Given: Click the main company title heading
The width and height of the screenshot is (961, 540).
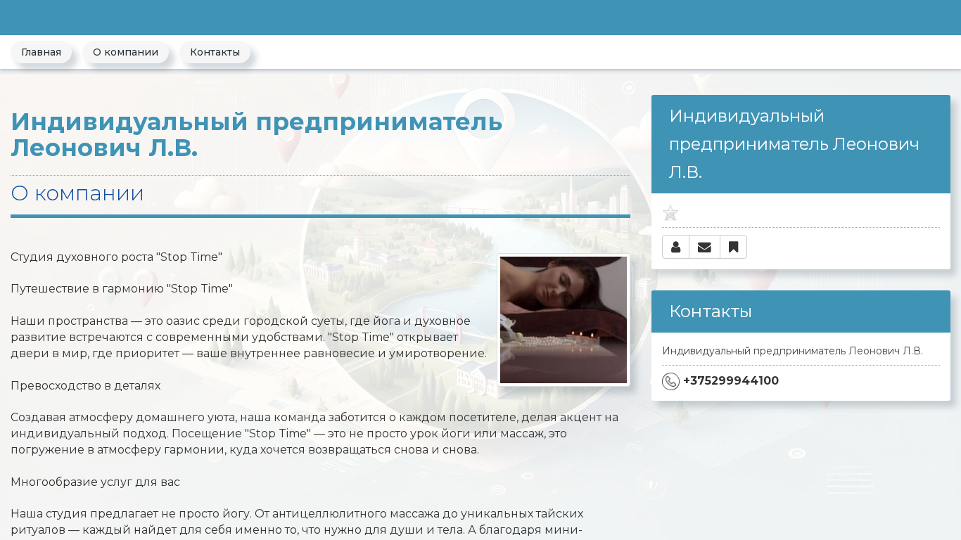Looking at the screenshot, I should pos(257,135).
